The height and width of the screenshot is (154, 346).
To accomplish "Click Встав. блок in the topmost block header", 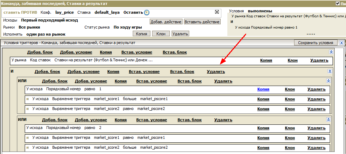I will pyautogui.click(x=175, y=52).
